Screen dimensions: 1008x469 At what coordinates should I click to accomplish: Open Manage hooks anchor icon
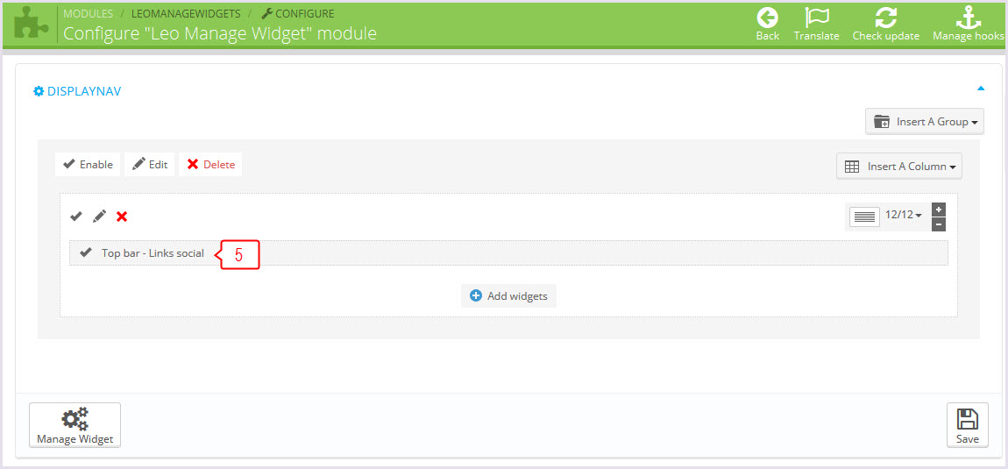tap(968, 18)
